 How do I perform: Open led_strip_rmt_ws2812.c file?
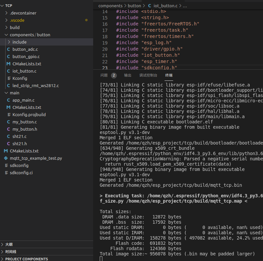click(x=36, y=85)
